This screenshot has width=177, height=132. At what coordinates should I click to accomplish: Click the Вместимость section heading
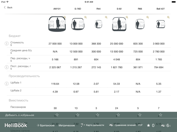pyautogui.click(x=18, y=100)
